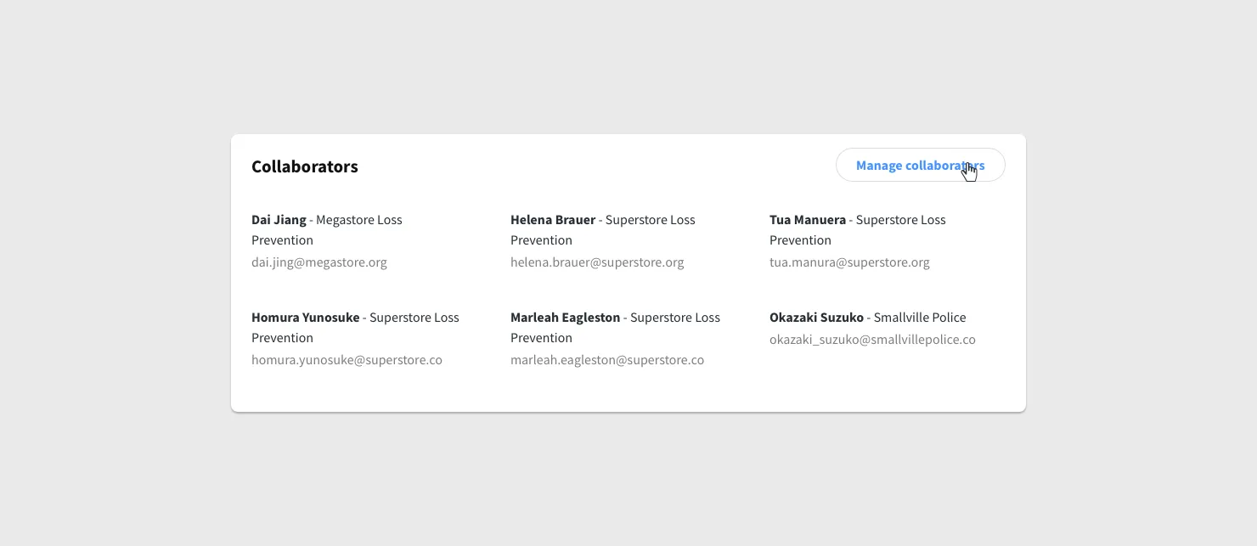This screenshot has width=1257, height=546.
Task: Click Okazaki Suzuko's name
Action: [816, 318]
